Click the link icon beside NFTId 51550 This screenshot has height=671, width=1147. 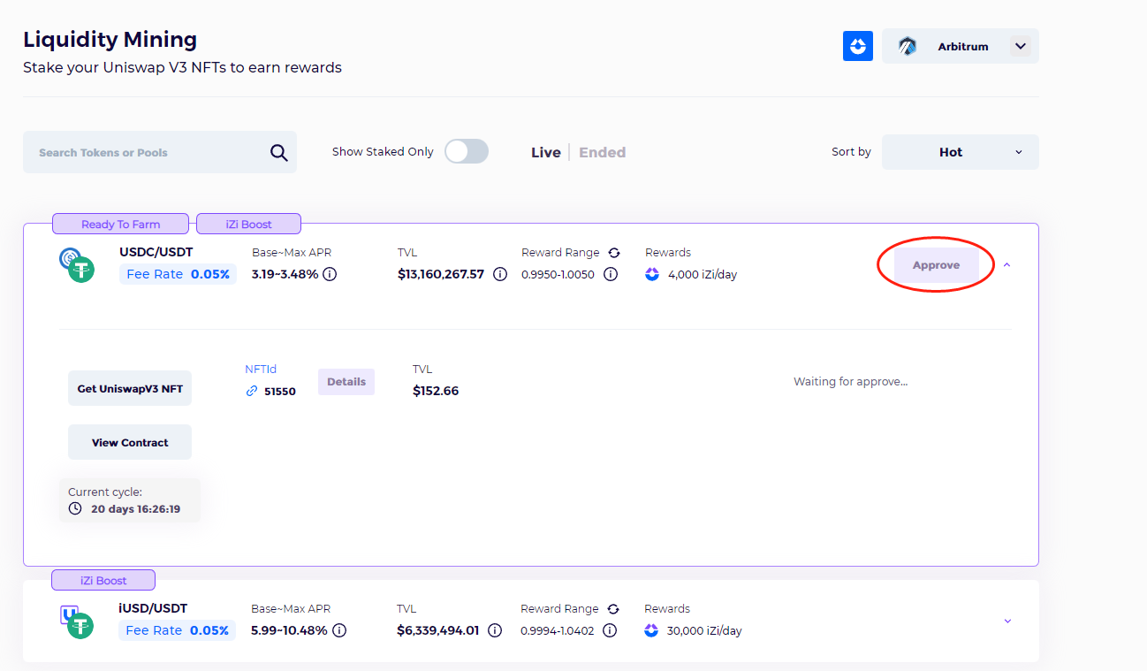tap(252, 391)
